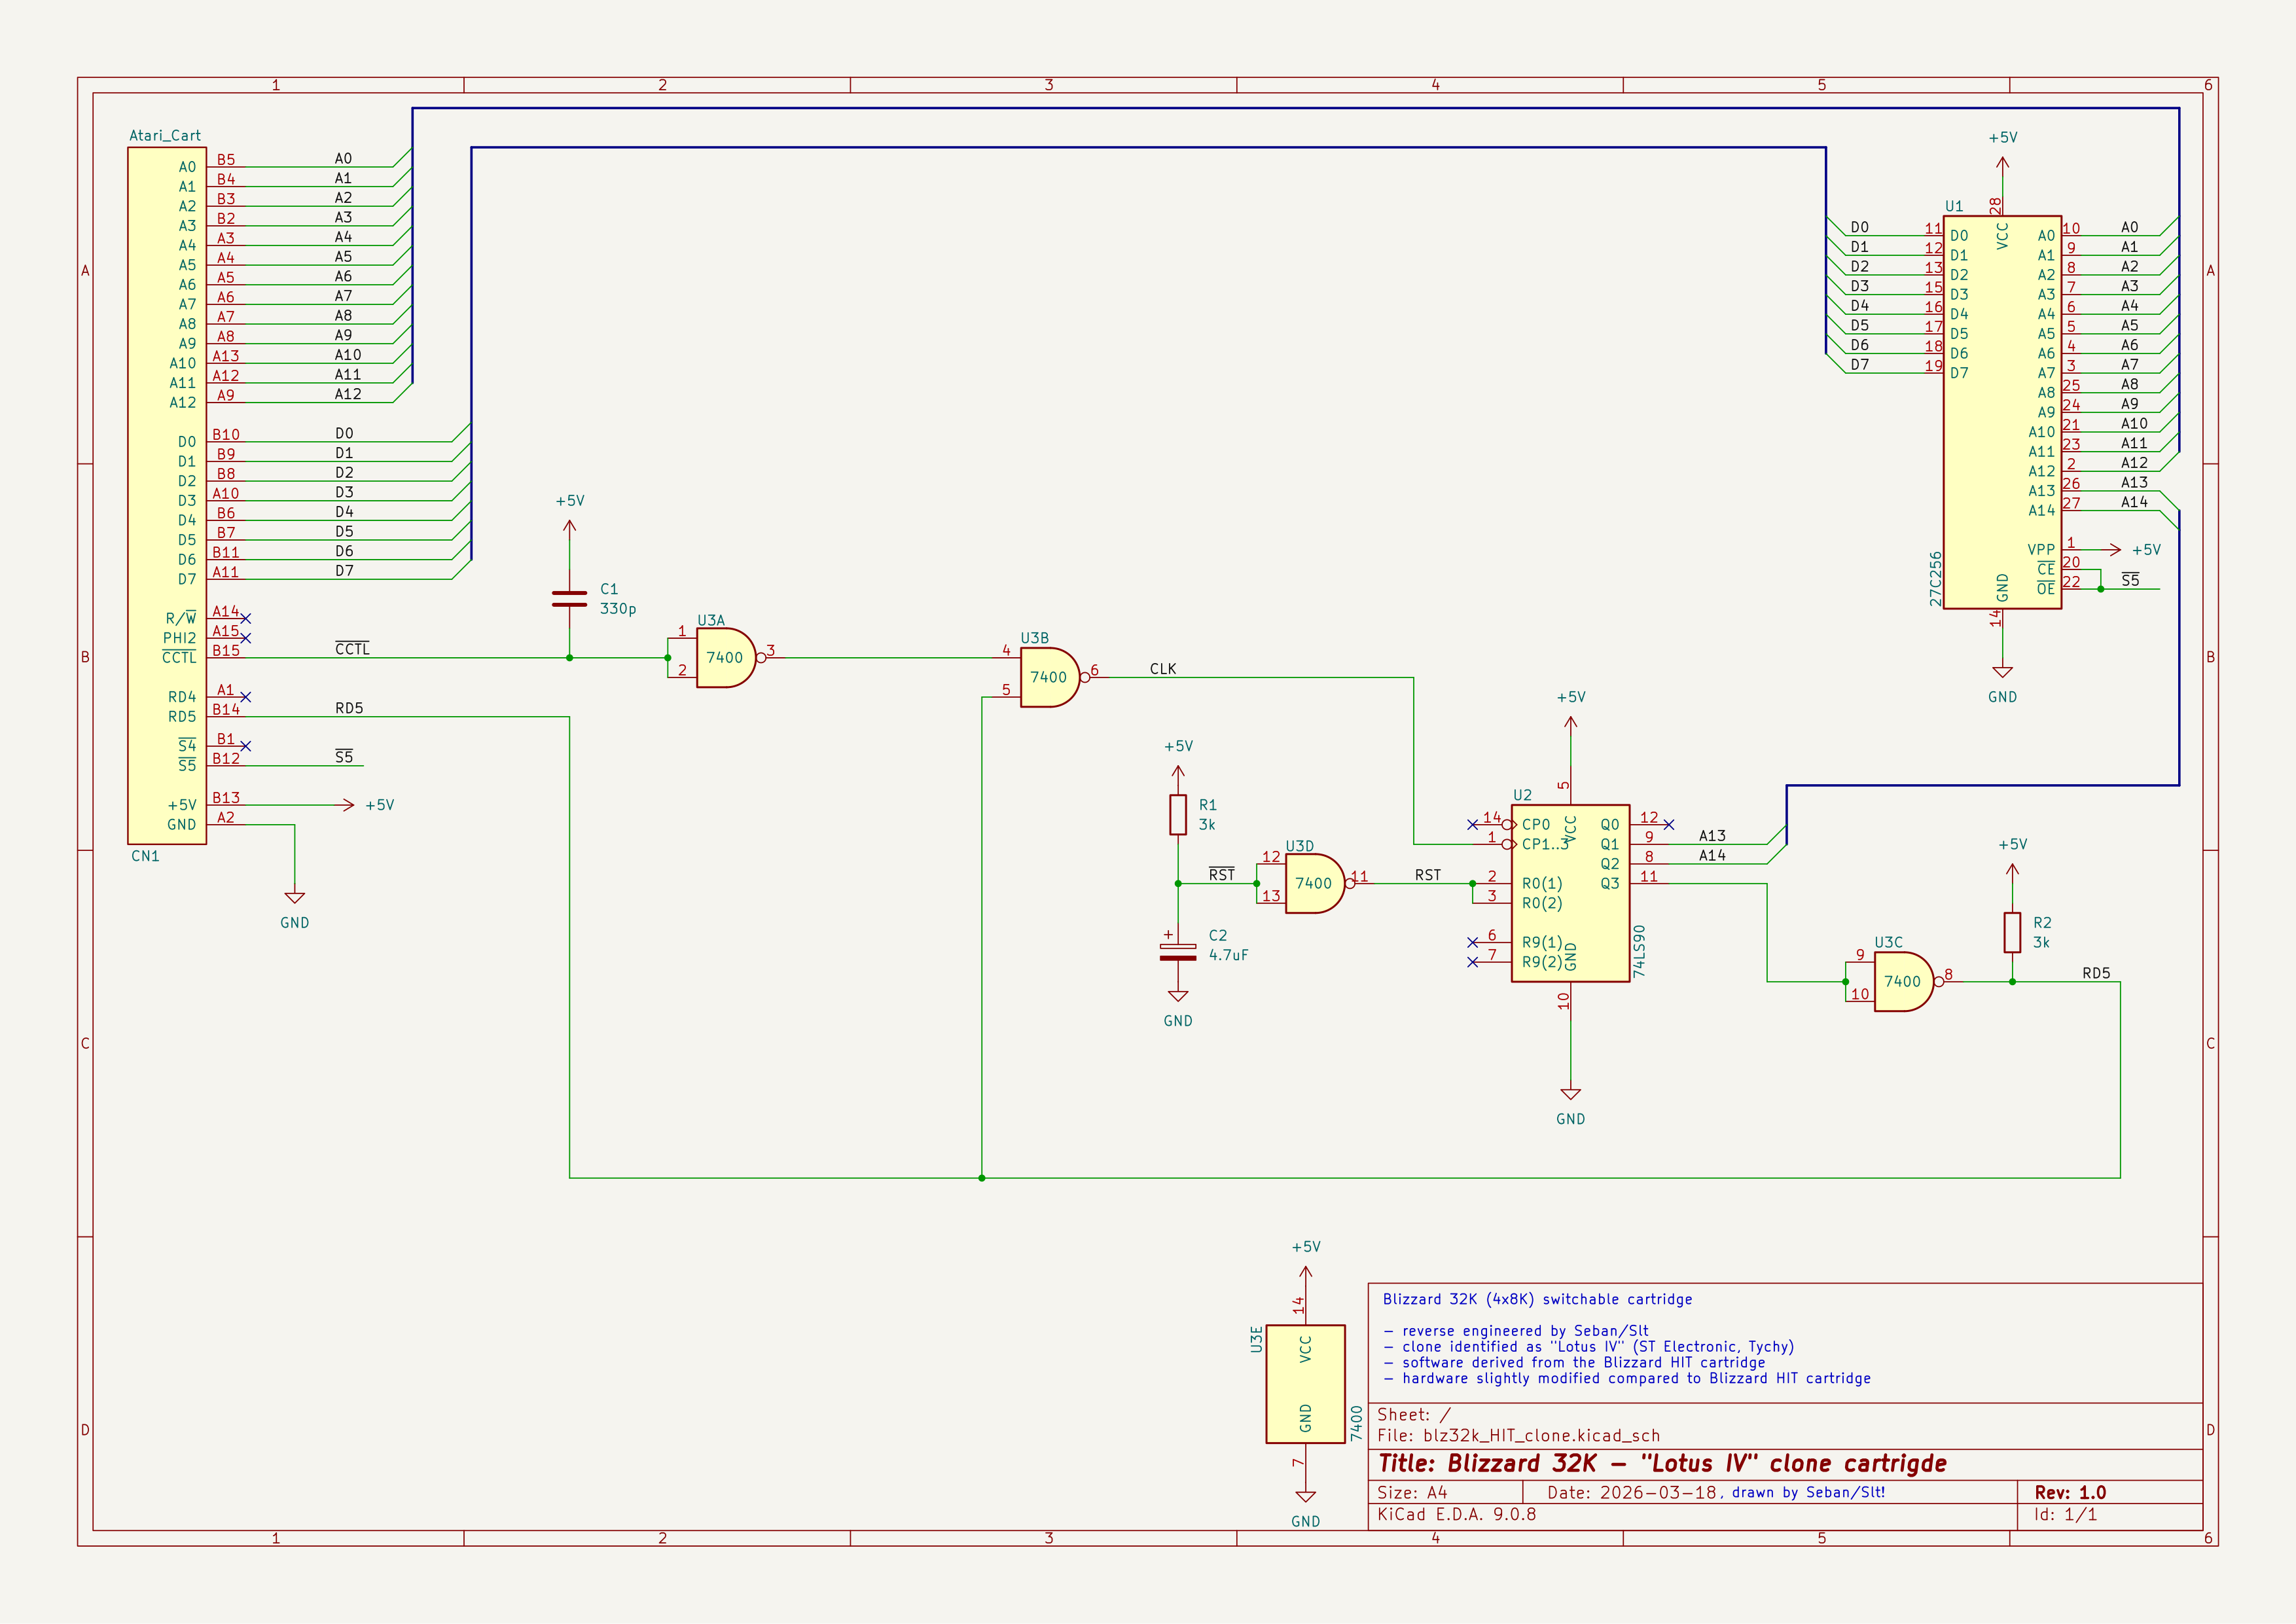2296x1624 pixels.
Task: Click the title block Title text
Action: (1661, 1464)
